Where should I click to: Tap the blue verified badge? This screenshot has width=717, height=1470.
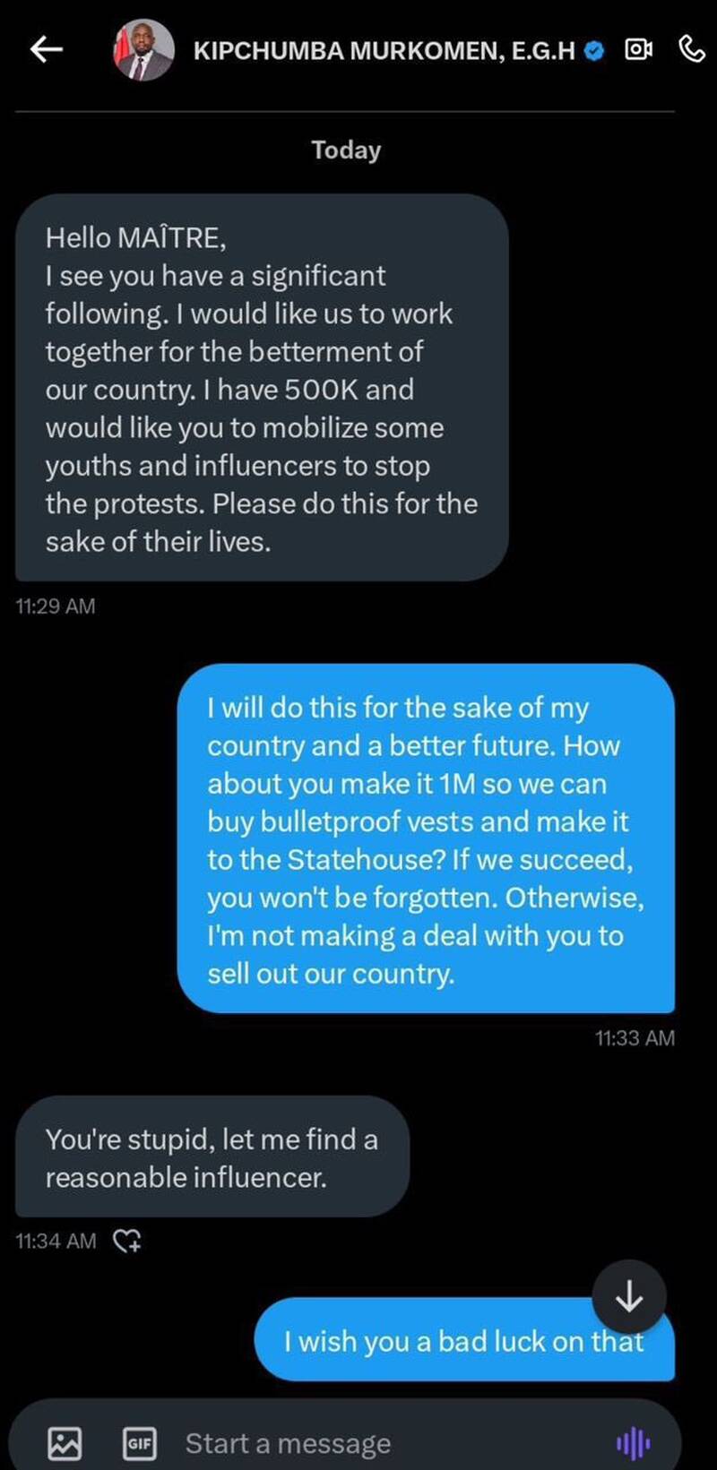pos(593,51)
